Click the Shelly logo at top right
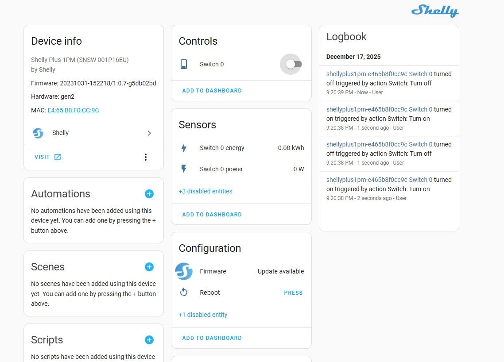Image resolution: width=504 pixels, height=362 pixels. click(x=435, y=11)
